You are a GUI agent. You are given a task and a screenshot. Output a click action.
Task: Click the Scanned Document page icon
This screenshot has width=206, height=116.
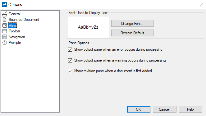(4, 20)
